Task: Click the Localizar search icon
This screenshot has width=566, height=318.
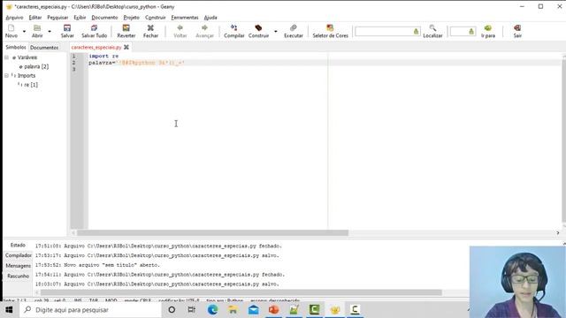Action: 432,32
